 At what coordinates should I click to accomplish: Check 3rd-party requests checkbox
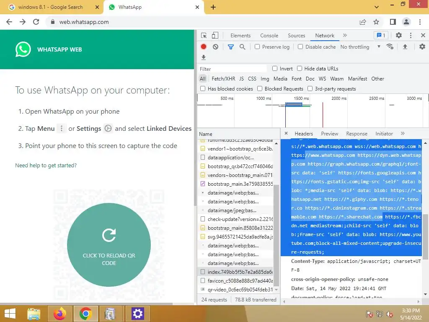[x=310, y=88]
